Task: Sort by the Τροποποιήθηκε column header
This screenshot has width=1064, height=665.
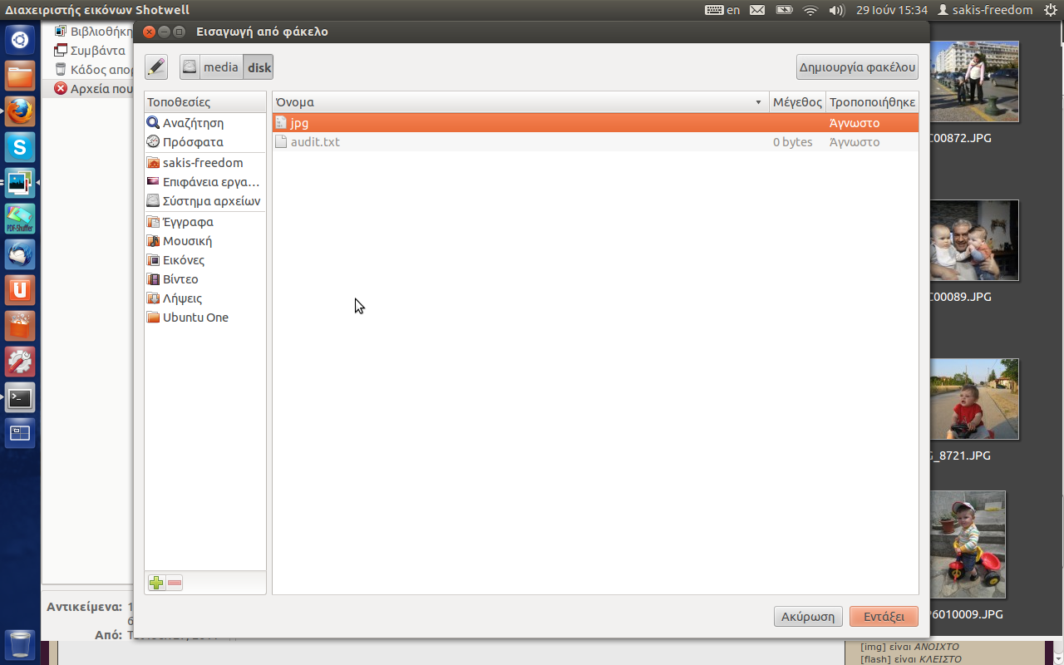Action: (872, 102)
